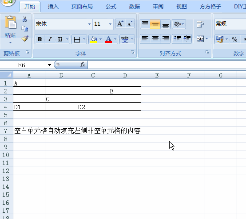Switch to the 插入 ribbon tab
This screenshot has height=219, width=246.
(x=53, y=7)
